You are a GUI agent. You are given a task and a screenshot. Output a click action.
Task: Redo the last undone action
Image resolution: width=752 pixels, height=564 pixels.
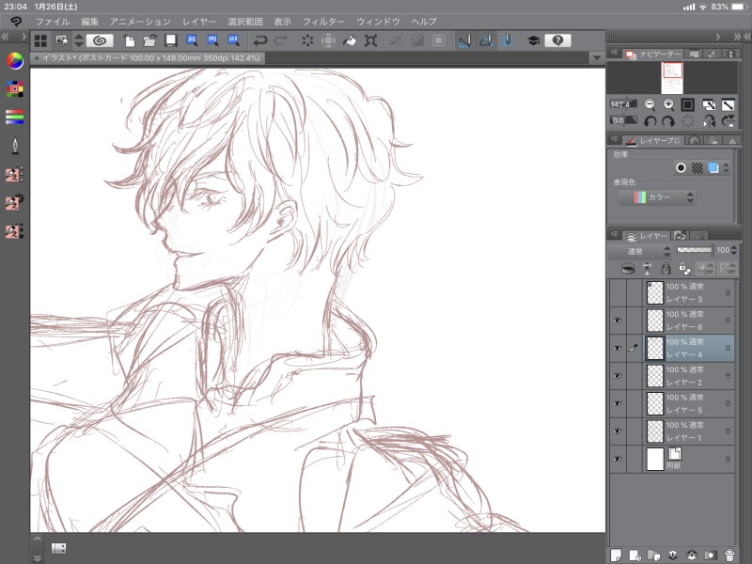(281, 40)
